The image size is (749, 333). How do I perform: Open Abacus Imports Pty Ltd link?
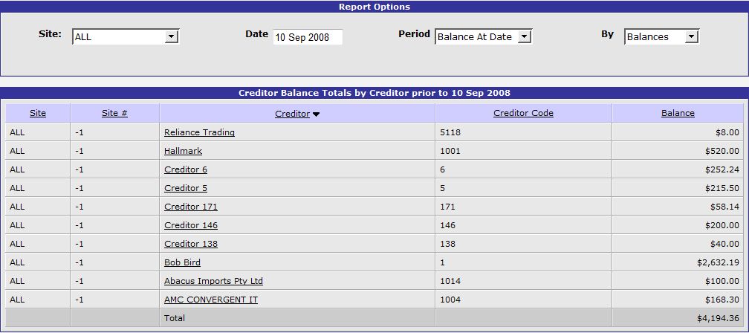213,281
